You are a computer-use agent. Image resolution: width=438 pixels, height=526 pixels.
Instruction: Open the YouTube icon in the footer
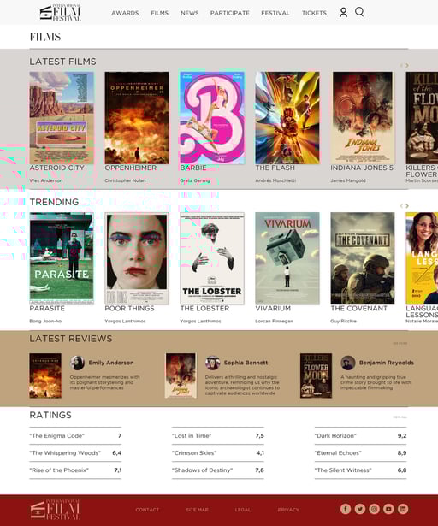388,509
